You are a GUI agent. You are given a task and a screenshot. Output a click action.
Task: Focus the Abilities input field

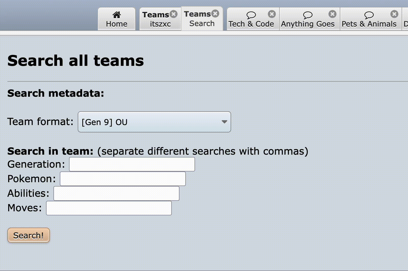tap(116, 193)
